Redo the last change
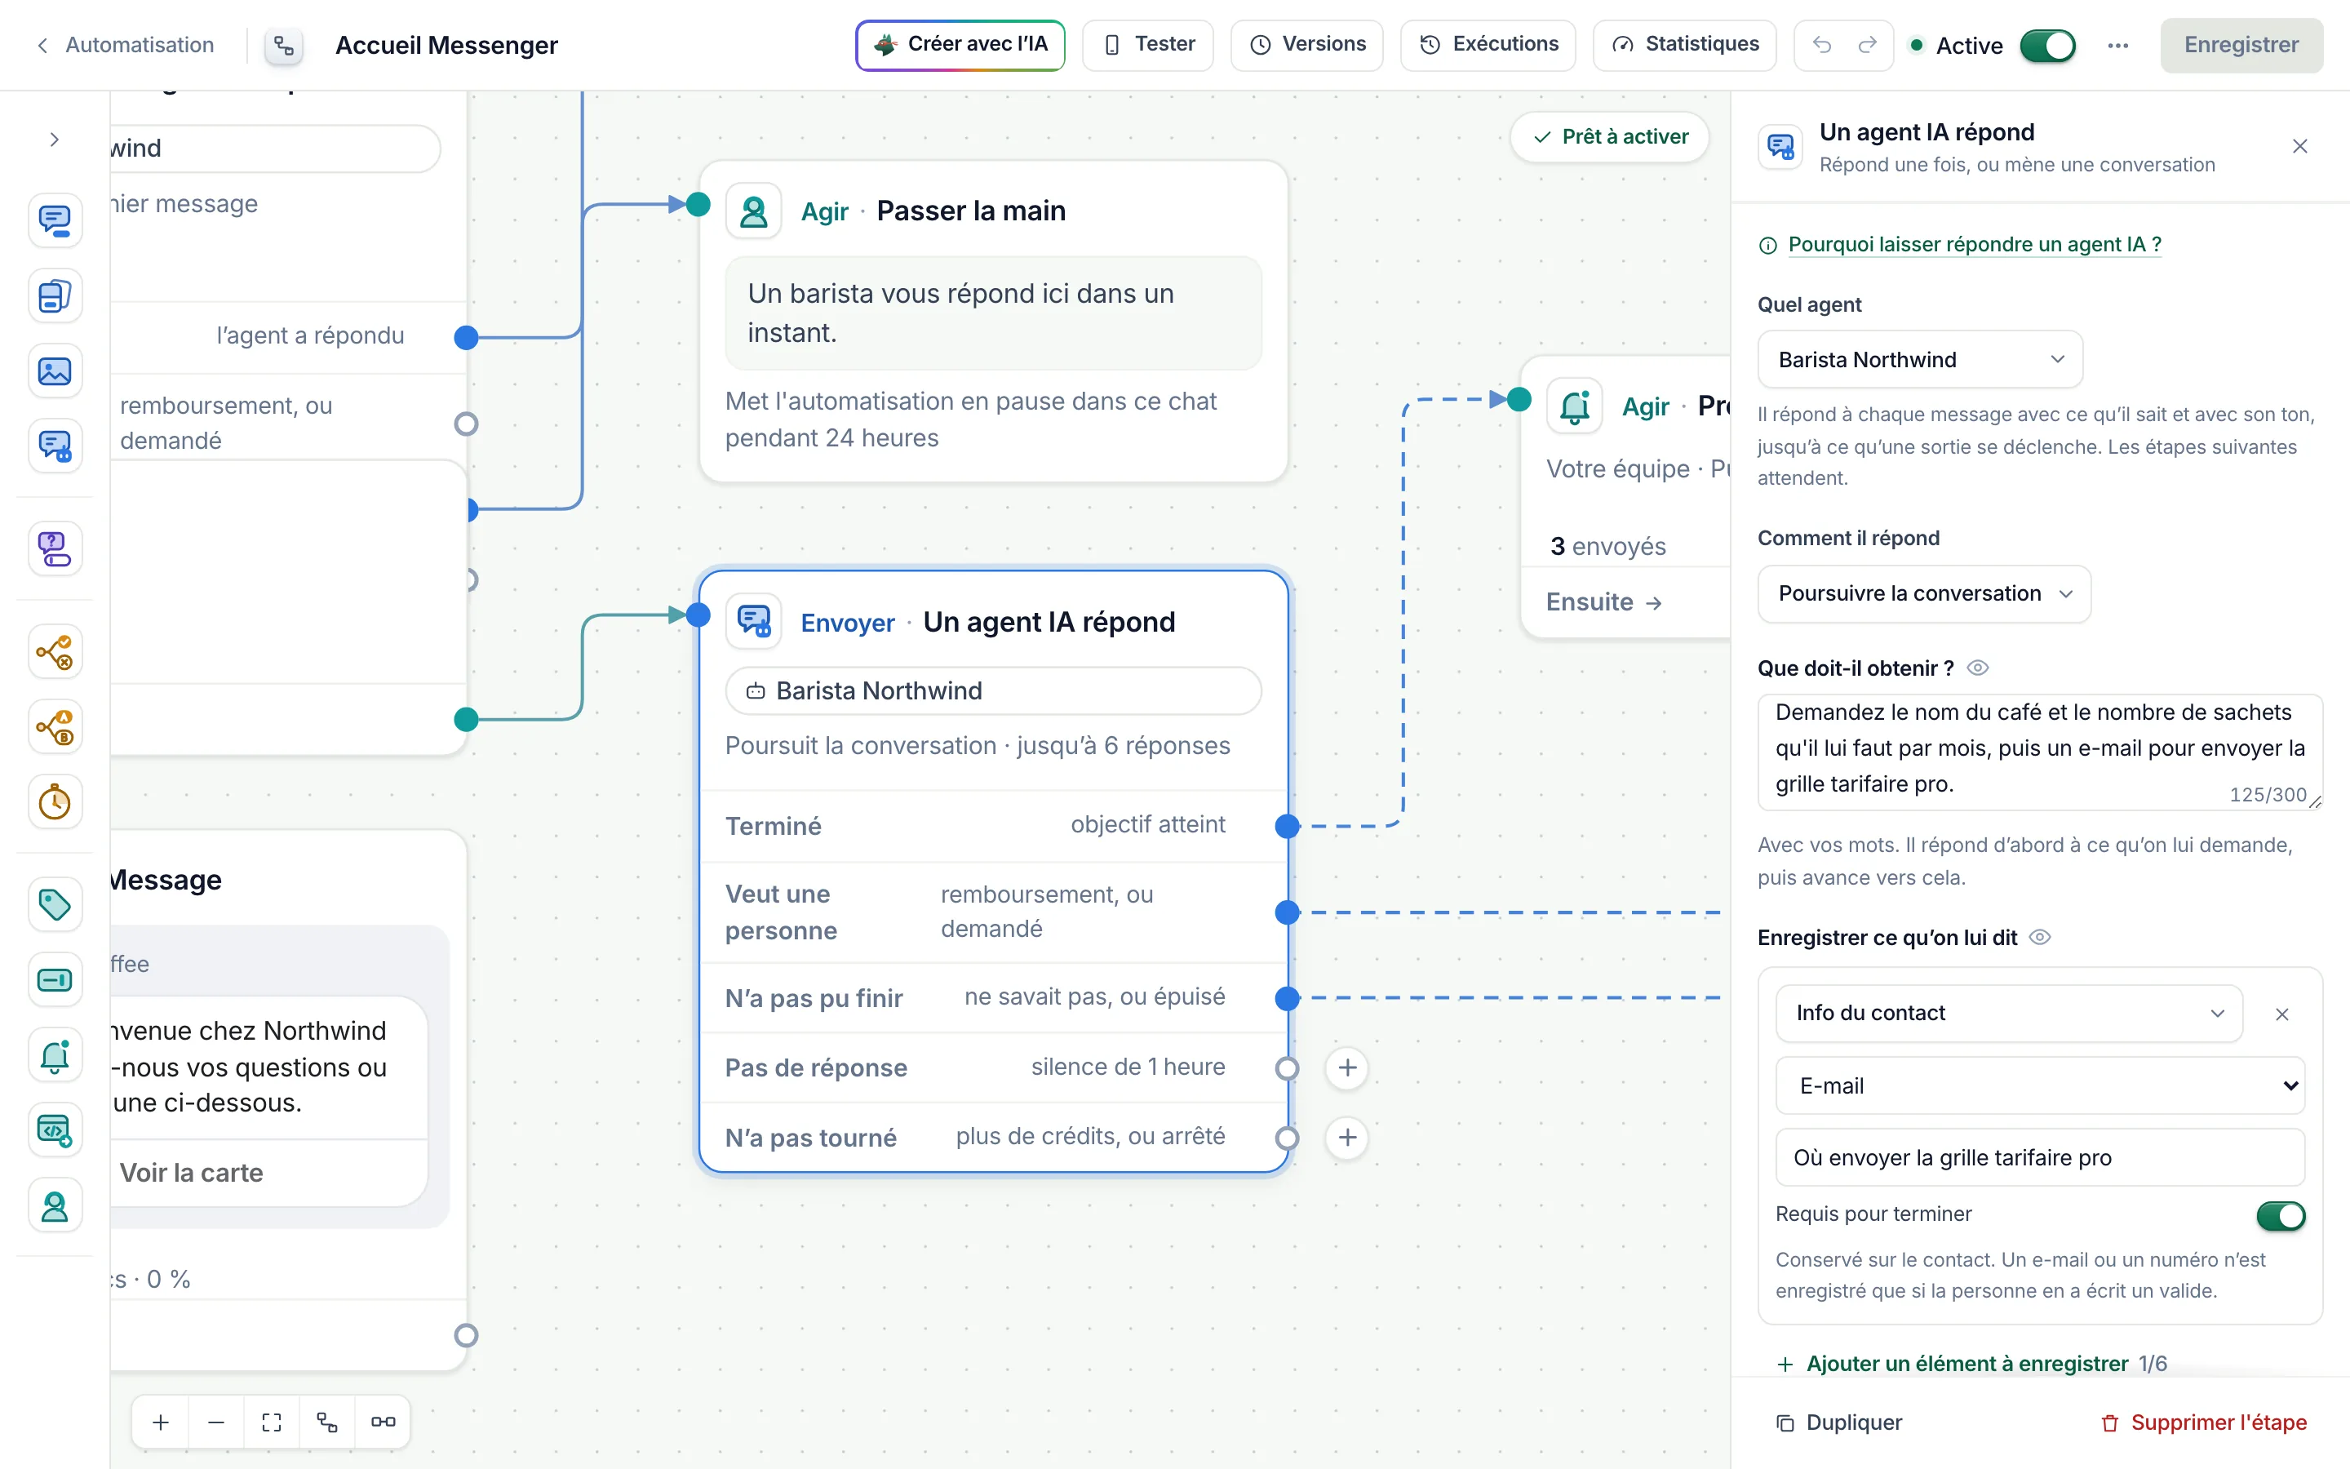This screenshot has height=1469, width=2350. [x=1868, y=45]
